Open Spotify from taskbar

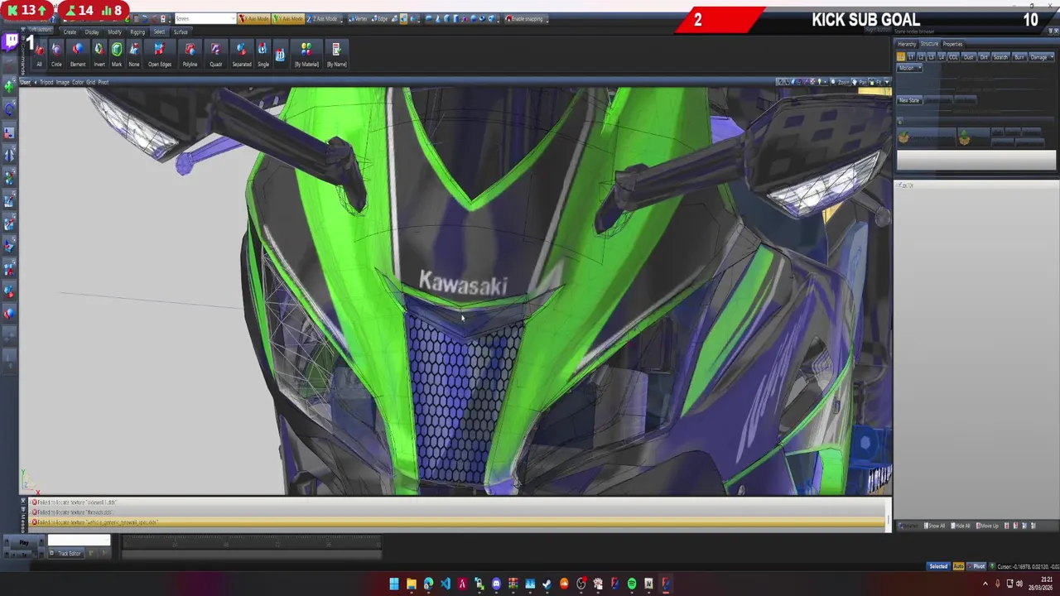click(632, 584)
